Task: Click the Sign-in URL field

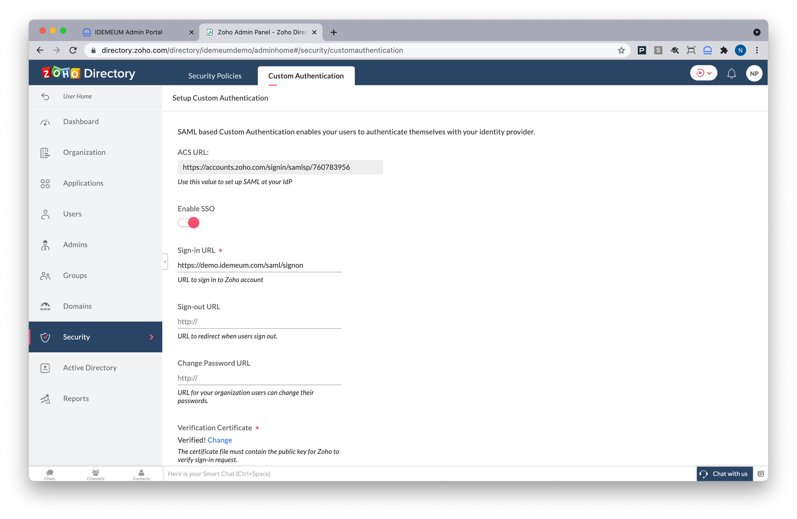Action: point(260,265)
